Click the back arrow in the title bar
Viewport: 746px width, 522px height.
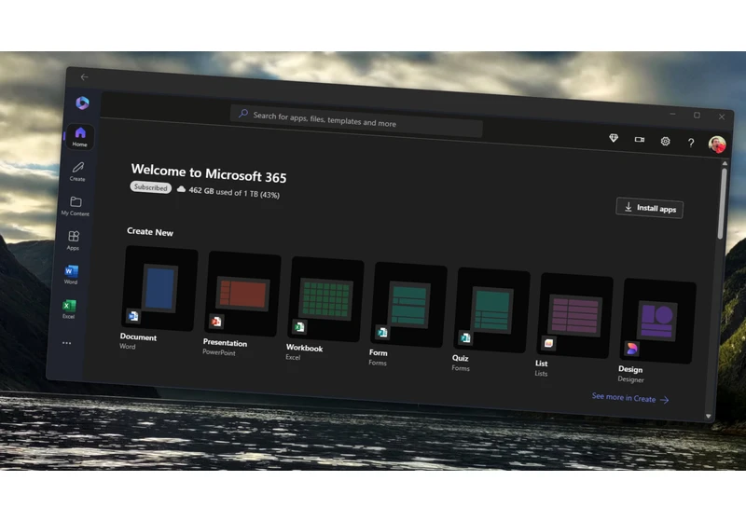tap(84, 77)
